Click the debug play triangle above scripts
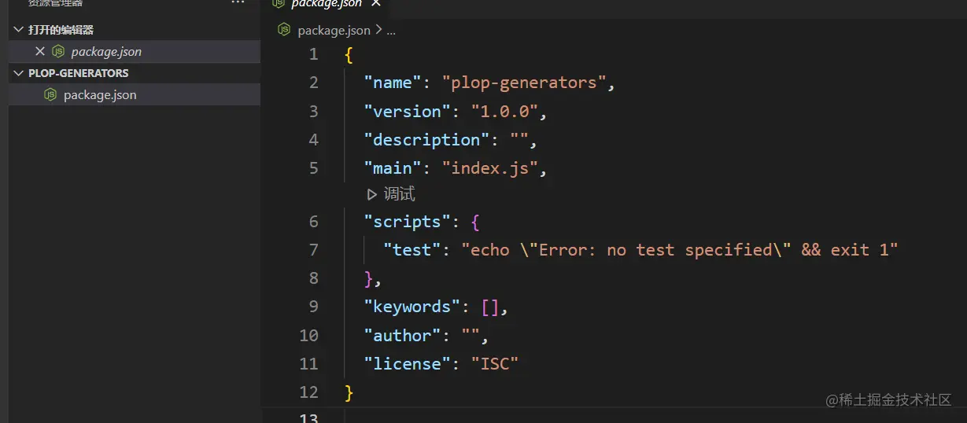The image size is (967, 423). click(x=372, y=194)
